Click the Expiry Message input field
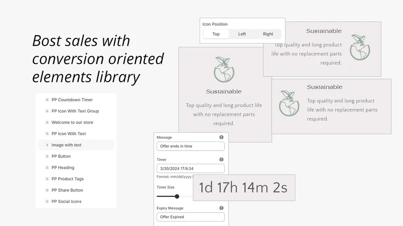 pyautogui.click(x=190, y=217)
